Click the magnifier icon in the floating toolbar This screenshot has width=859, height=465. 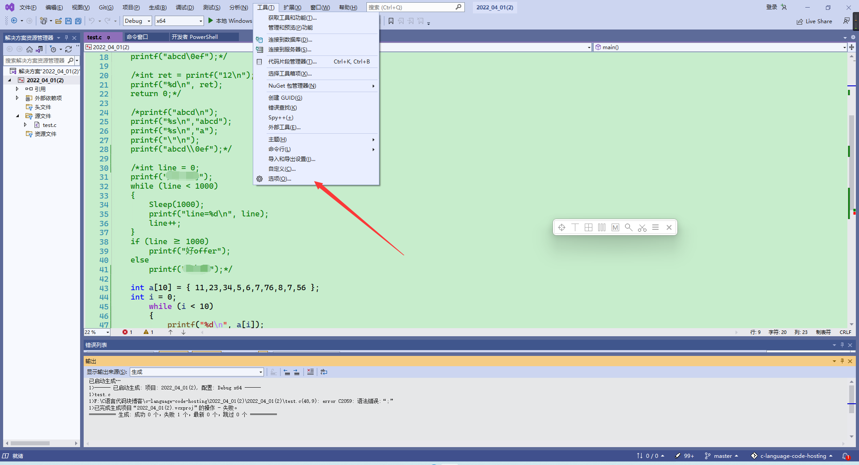[x=629, y=228]
